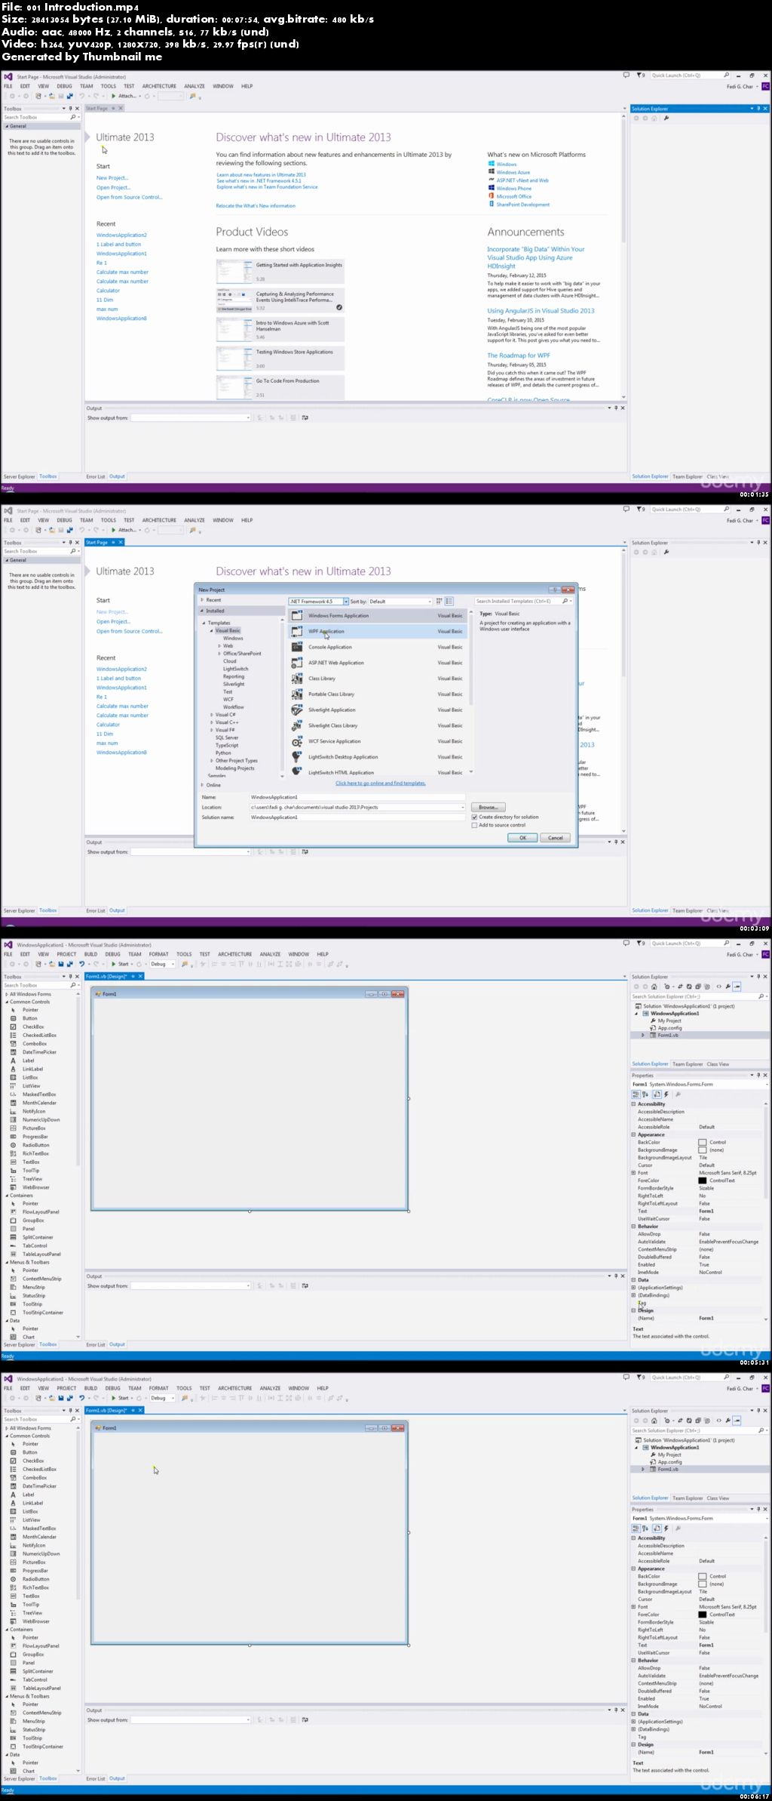Click Solution Explorer home icon in 00:05:31 frame

(x=654, y=987)
